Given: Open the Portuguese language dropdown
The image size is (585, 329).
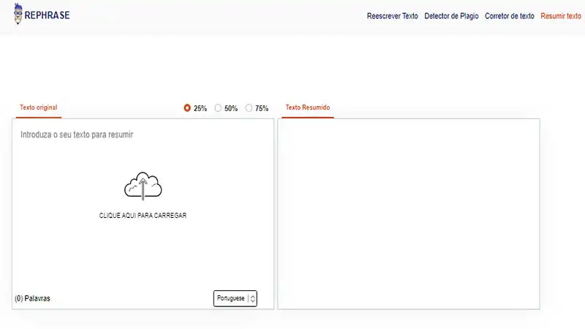Looking at the screenshot, I should coord(231,298).
